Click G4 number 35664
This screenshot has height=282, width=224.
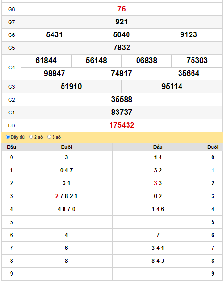189,74
